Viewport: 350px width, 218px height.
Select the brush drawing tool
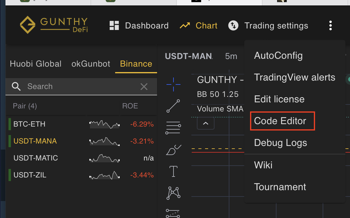coord(173,150)
